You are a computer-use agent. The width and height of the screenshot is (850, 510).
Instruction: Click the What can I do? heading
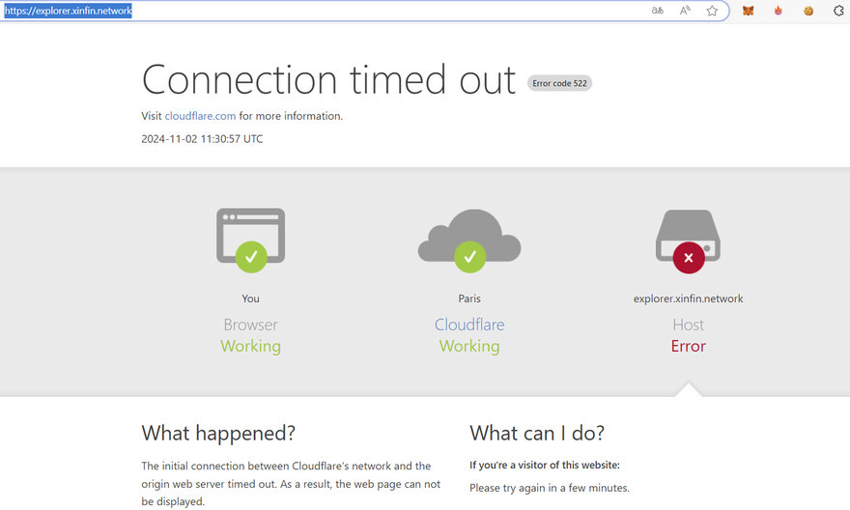pos(537,433)
